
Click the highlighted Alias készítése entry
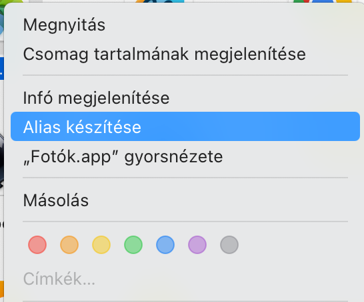coord(185,126)
